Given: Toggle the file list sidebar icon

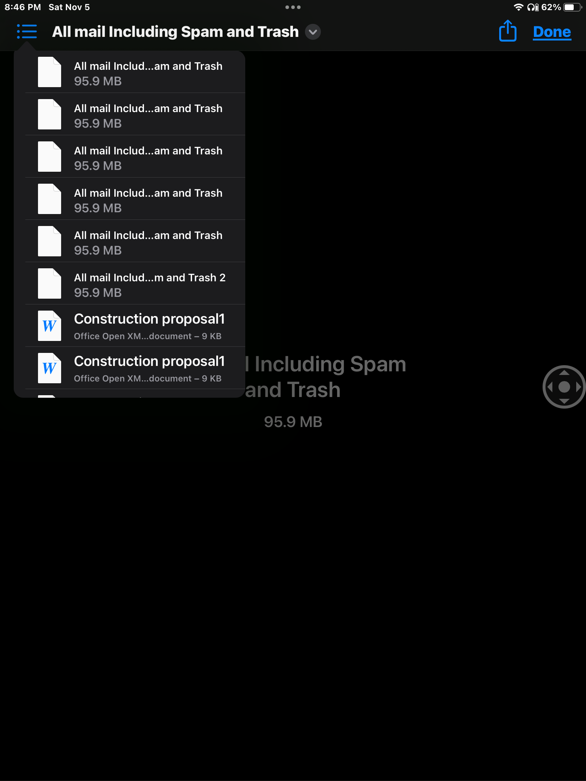Looking at the screenshot, I should (27, 31).
